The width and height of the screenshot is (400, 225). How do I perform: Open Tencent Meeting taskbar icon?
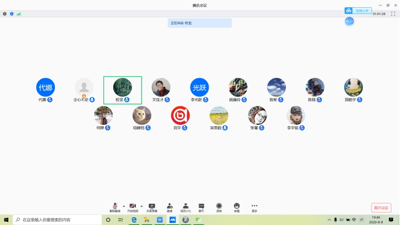[173, 220]
